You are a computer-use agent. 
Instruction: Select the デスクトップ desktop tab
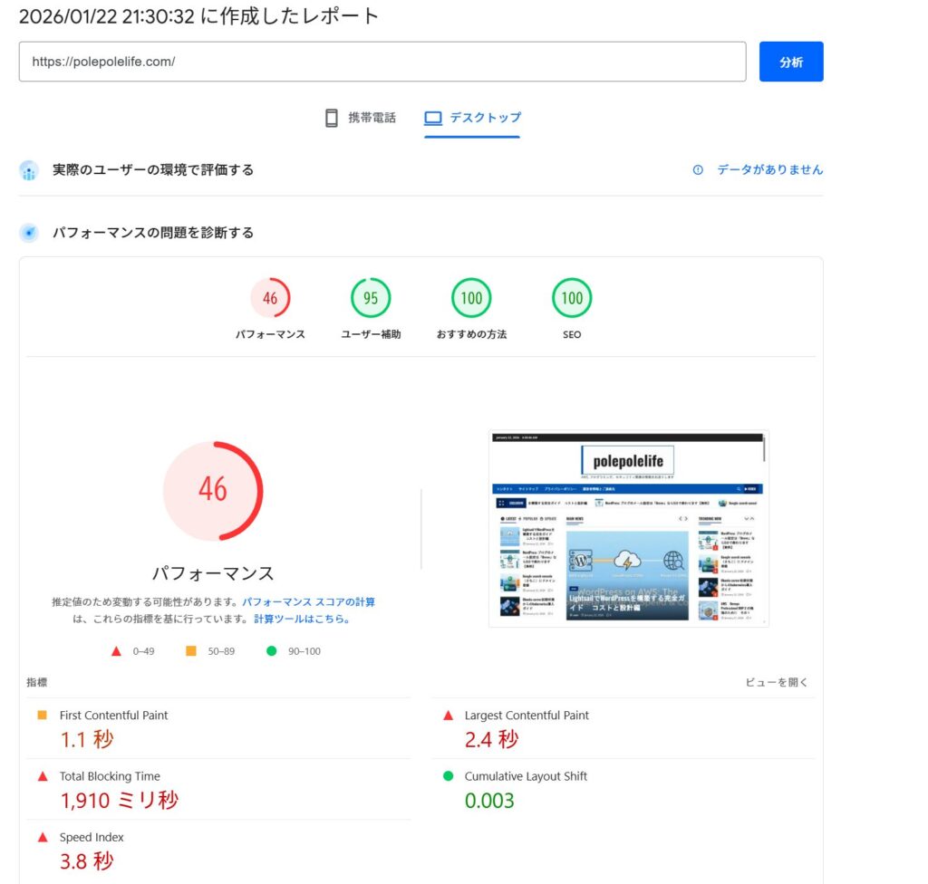click(472, 118)
